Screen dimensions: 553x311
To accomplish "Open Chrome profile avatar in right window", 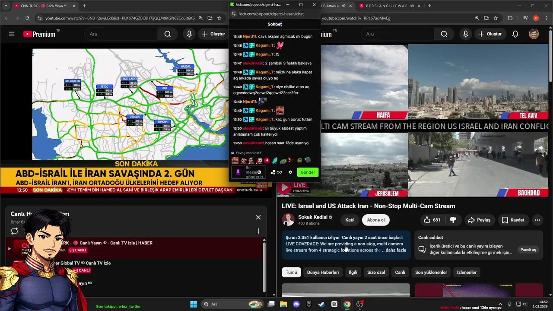I will 536,18.
